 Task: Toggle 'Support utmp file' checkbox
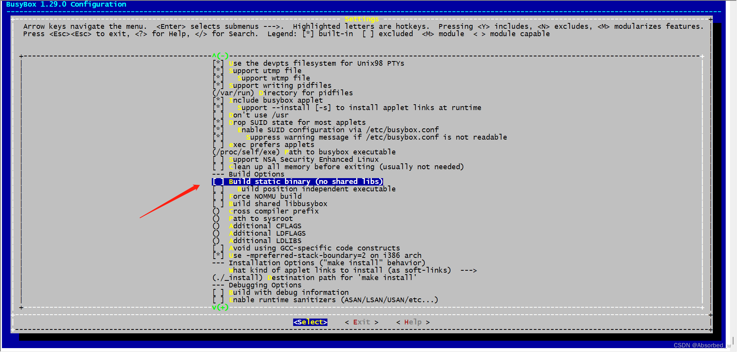(x=218, y=71)
